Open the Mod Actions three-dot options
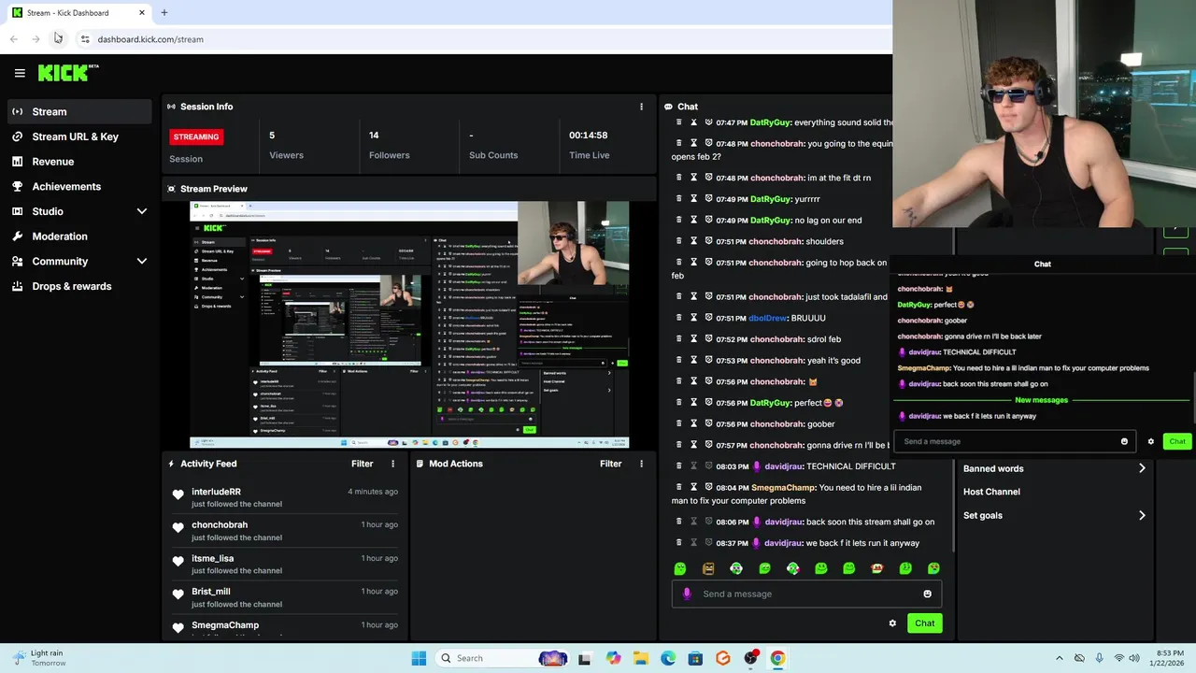The width and height of the screenshot is (1196, 673). 641,464
